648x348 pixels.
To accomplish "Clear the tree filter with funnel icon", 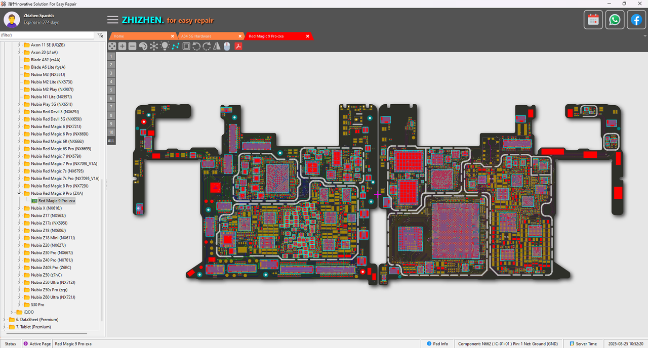I will click(x=100, y=35).
